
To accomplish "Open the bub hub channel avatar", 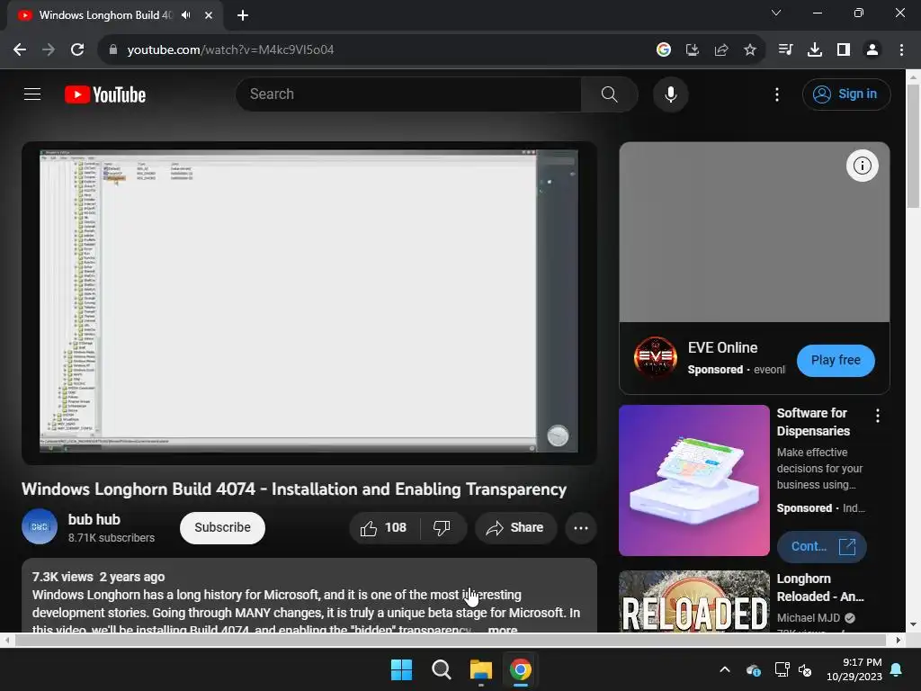I will coord(40,526).
